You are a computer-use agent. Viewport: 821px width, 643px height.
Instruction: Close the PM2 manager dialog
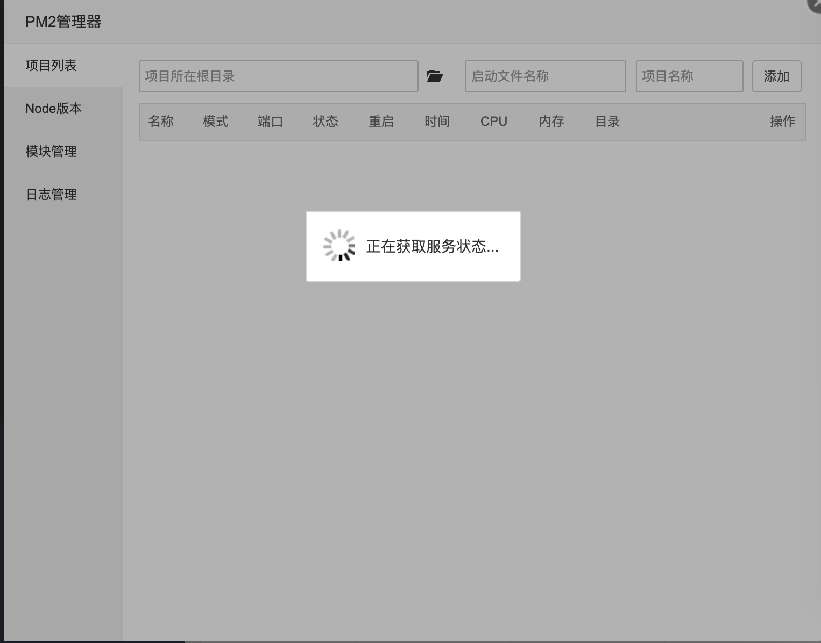tap(815, 4)
